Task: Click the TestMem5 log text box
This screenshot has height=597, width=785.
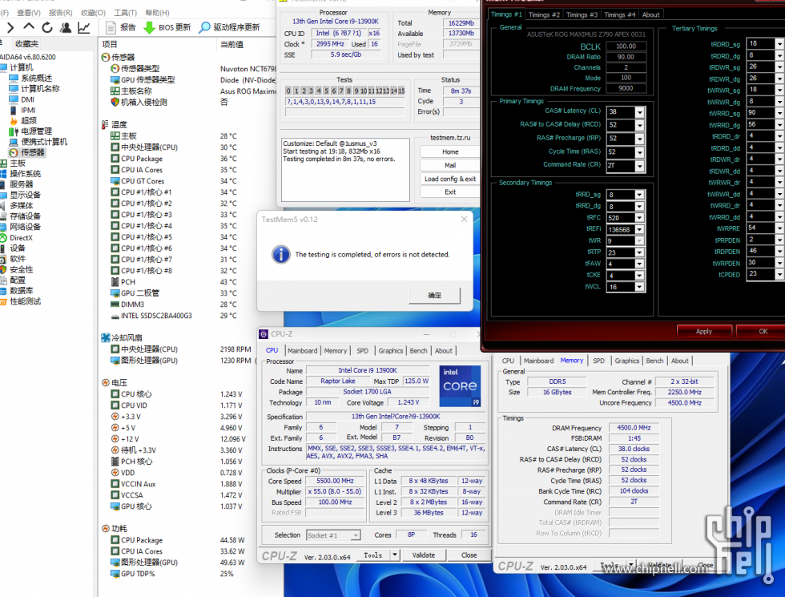Action: click(345, 170)
